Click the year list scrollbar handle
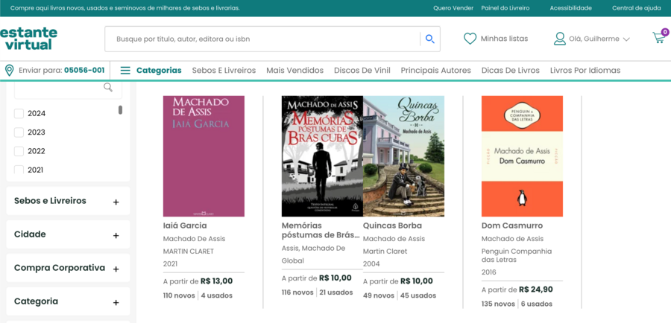Viewport: 671px width, 323px height. [x=120, y=110]
